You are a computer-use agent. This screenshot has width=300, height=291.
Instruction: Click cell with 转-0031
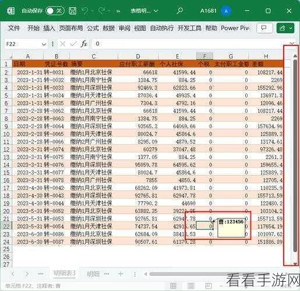tap(57, 72)
